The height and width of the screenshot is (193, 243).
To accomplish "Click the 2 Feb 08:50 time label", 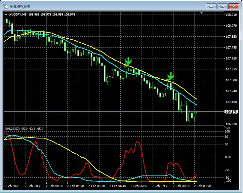I will [x=202, y=186].
